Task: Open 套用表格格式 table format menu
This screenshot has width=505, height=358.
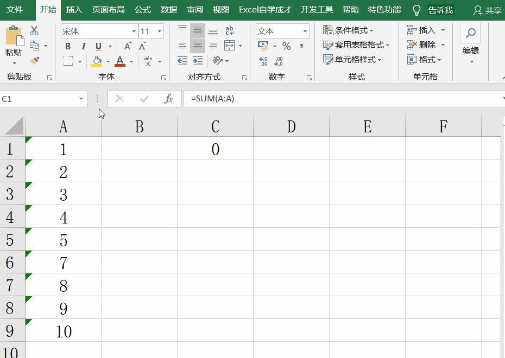Action: click(x=356, y=45)
